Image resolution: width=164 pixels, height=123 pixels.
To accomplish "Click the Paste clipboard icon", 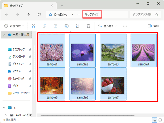I will (55, 26).
